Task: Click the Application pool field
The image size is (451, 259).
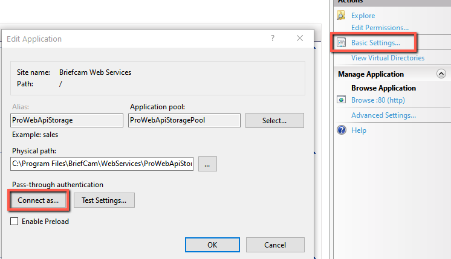Action: [x=184, y=120]
